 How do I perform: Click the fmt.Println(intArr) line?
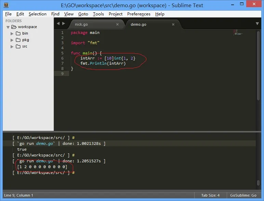point(103,63)
